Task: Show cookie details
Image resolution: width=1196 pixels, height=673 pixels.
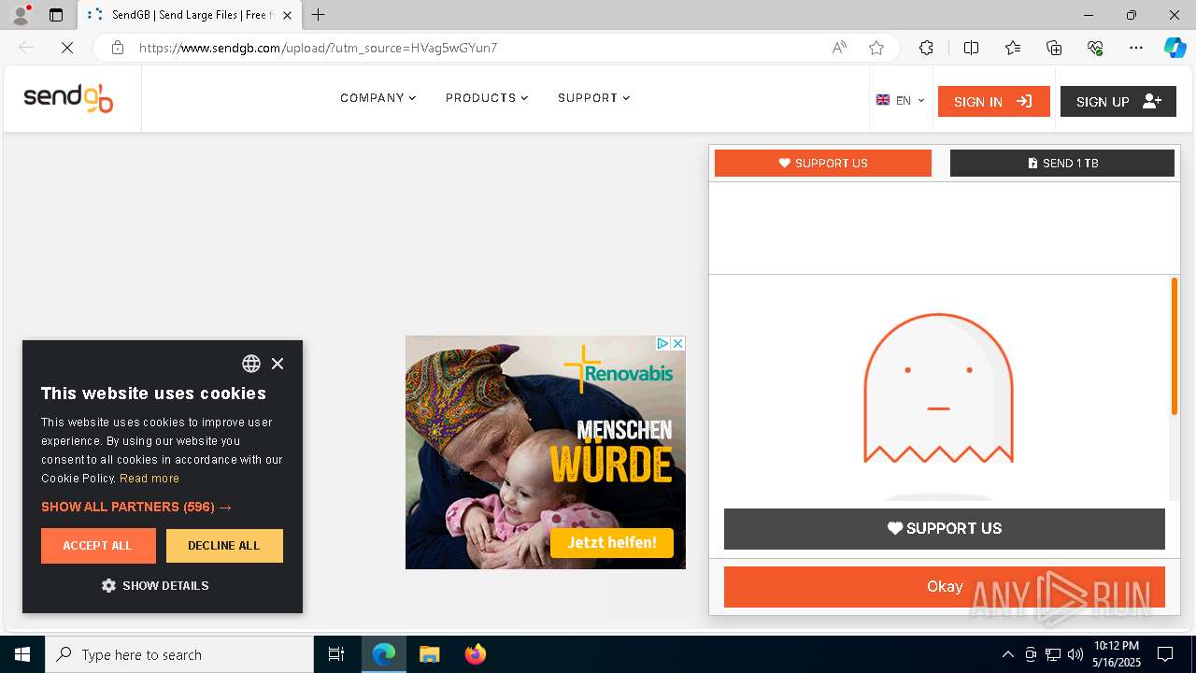Action: (155, 586)
